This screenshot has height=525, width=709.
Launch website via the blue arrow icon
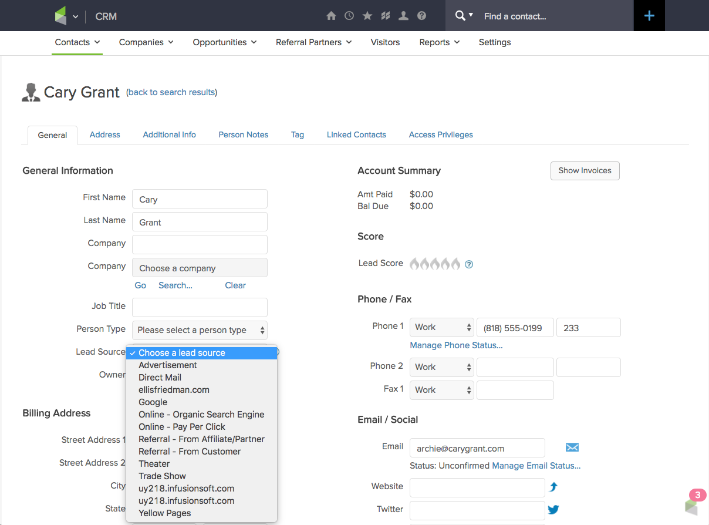pos(552,487)
